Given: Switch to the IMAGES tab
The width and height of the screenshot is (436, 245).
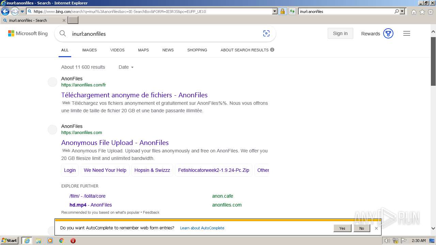Looking at the screenshot, I should coord(89,50).
